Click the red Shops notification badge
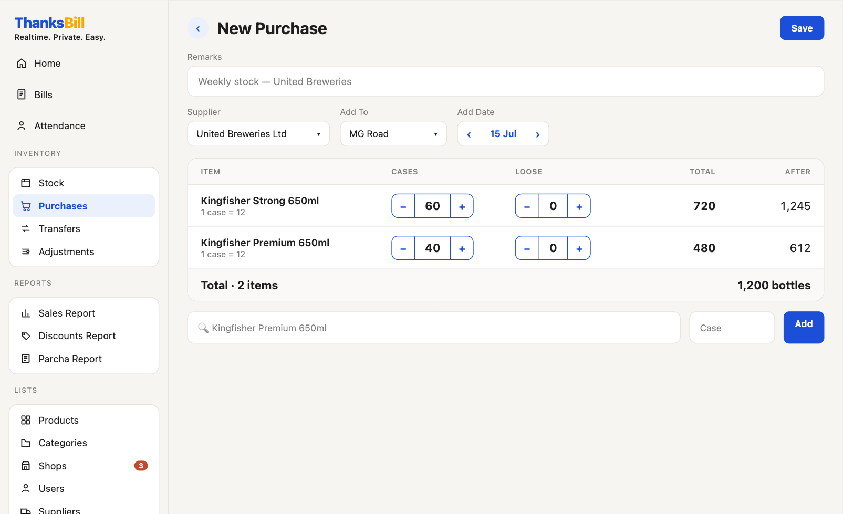843x514 pixels. pyautogui.click(x=141, y=466)
